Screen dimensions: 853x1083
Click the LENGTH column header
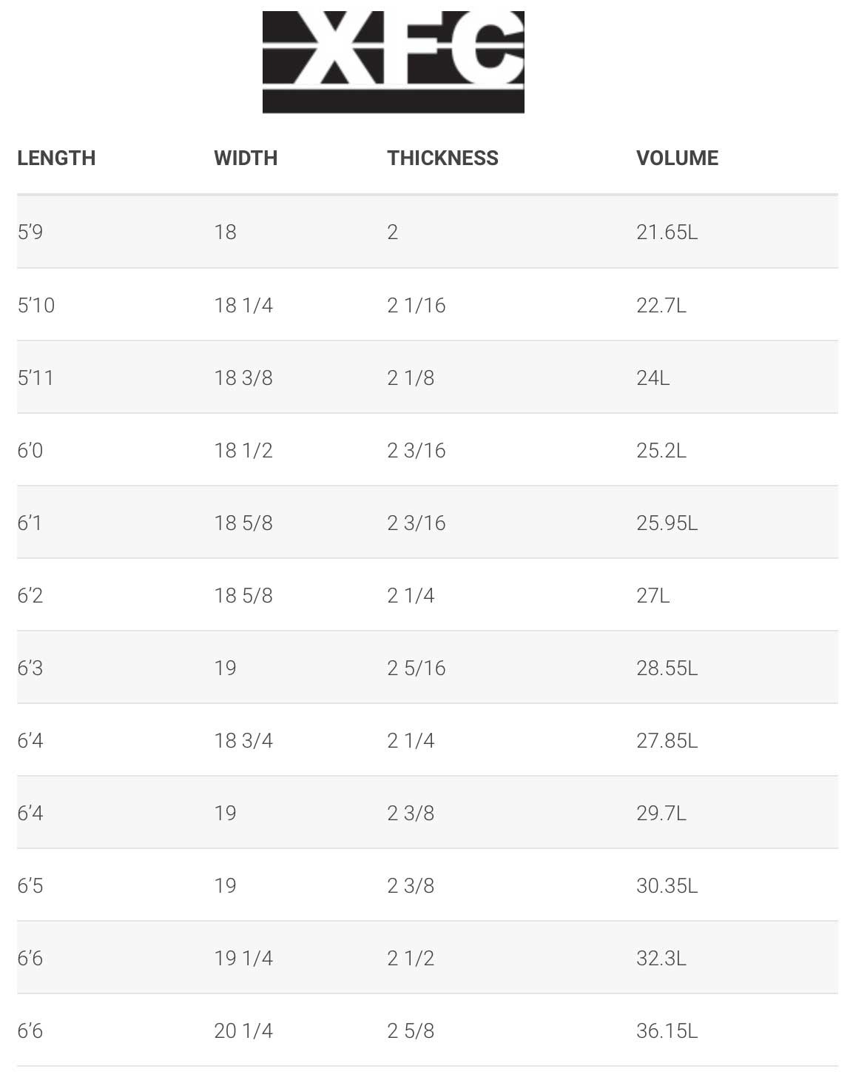click(x=56, y=158)
